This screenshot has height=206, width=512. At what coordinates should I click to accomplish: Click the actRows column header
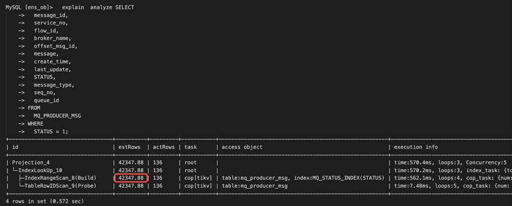point(164,147)
